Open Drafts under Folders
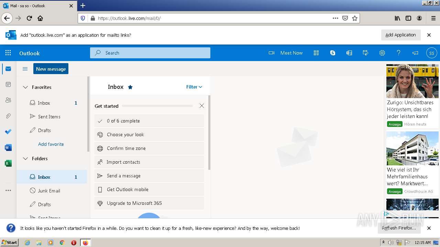The image size is (440, 247). (52, 204)
